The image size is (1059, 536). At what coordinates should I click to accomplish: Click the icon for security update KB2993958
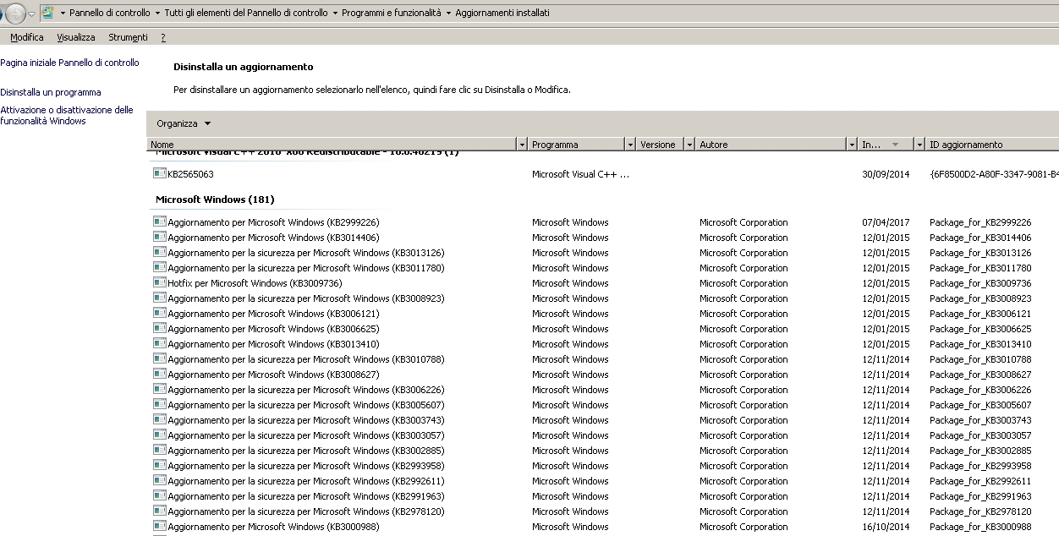(159, 464)
